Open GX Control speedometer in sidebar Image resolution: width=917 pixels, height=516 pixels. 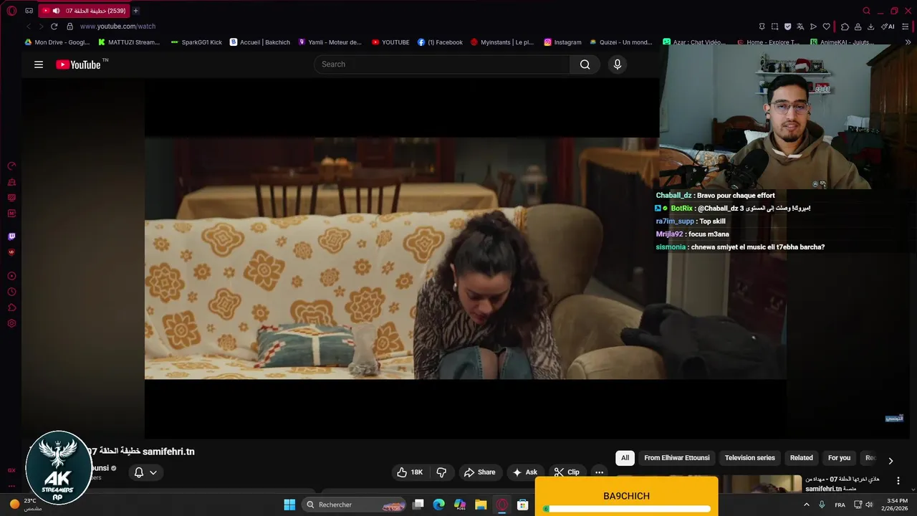coord(11,166)
